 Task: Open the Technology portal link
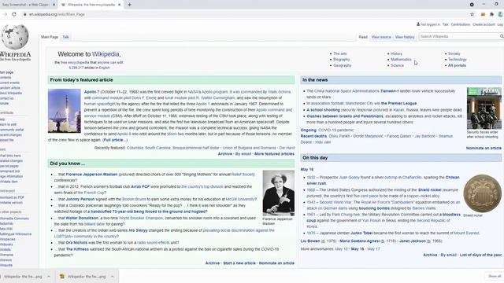point(457,60)
